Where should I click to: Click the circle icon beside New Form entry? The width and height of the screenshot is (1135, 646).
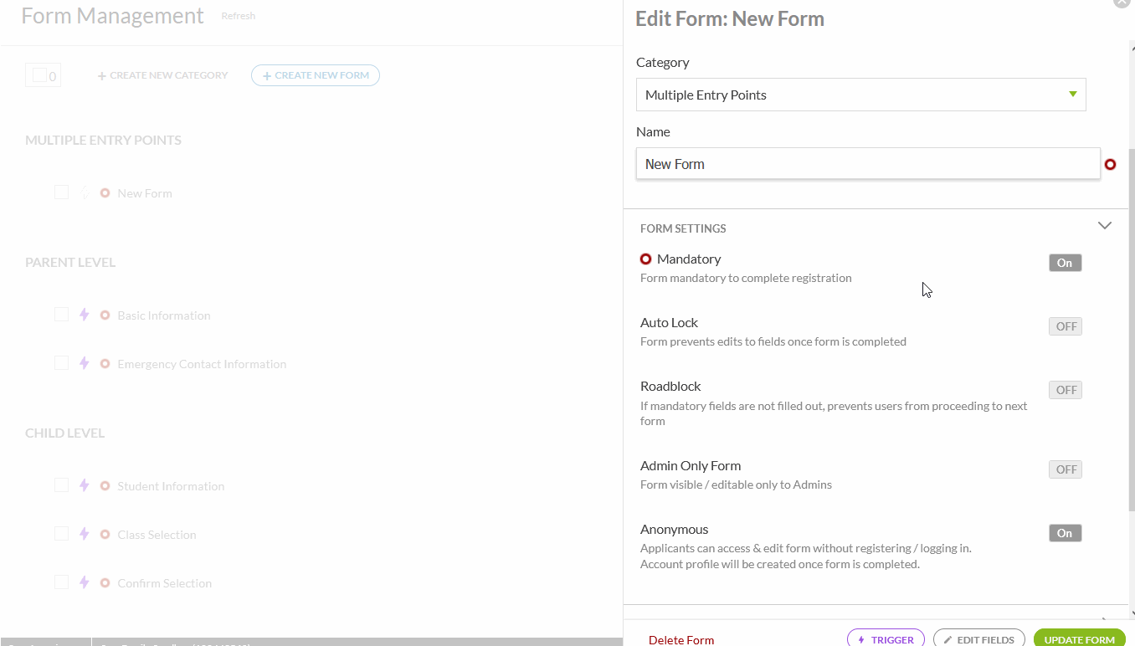[x=105, y=193]
